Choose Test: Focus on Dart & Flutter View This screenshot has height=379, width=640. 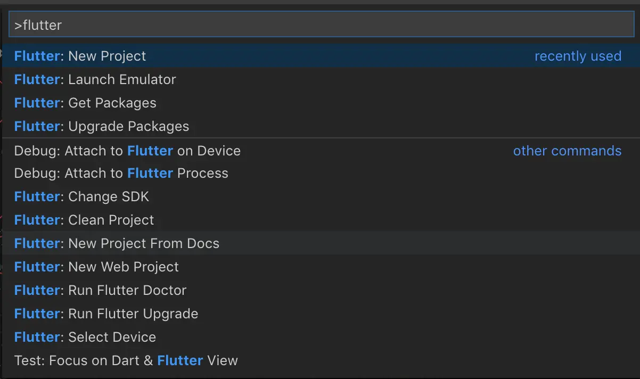click(126, 360)
